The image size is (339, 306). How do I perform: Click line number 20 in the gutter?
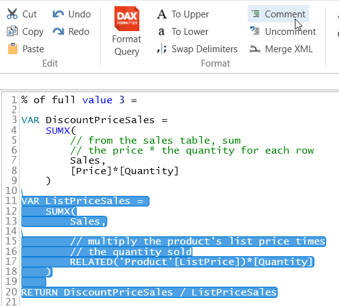point(11,292)
